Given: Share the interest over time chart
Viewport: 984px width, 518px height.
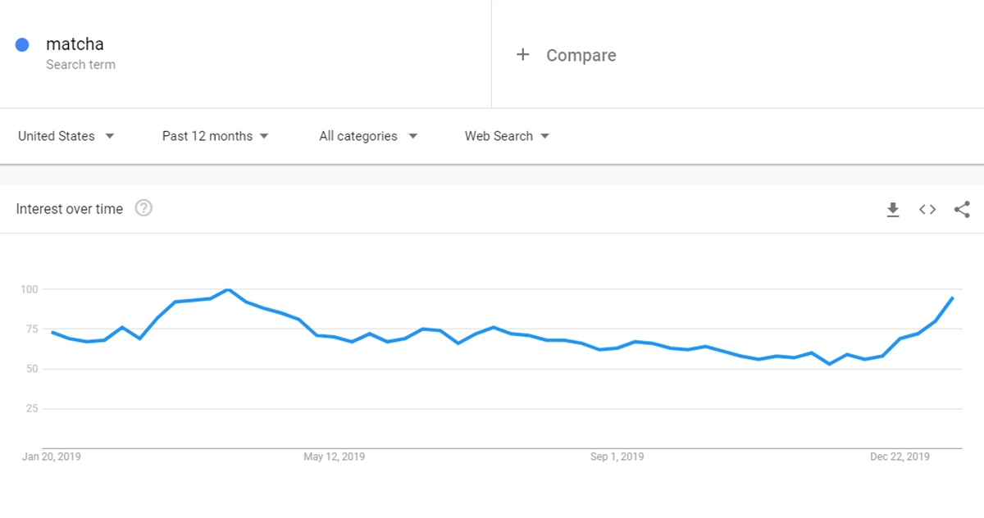Looking at the screenshot, I should tap(962, 209).
